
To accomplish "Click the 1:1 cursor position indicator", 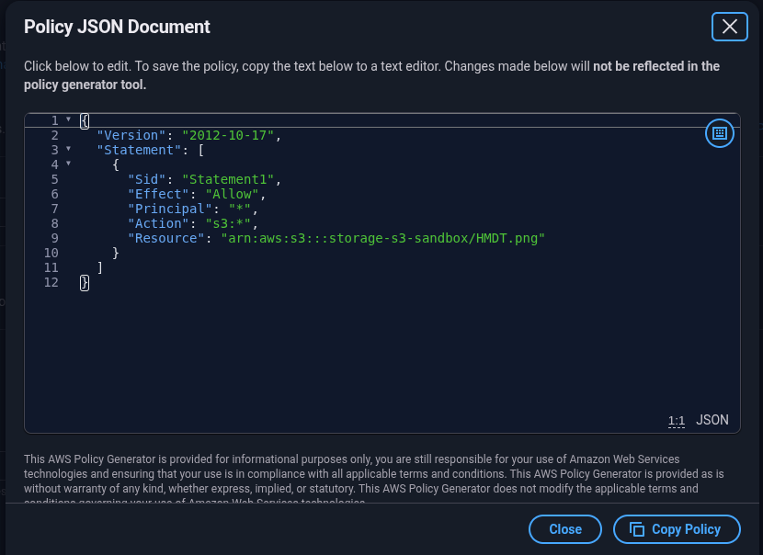I will (x=677, y=421).
